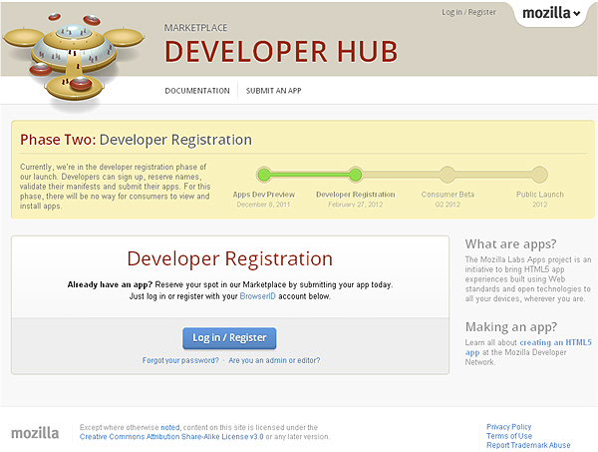The width and height of the screenshot is (598, 452).
Task: Open the Documentation menu item
Action: 197,91
